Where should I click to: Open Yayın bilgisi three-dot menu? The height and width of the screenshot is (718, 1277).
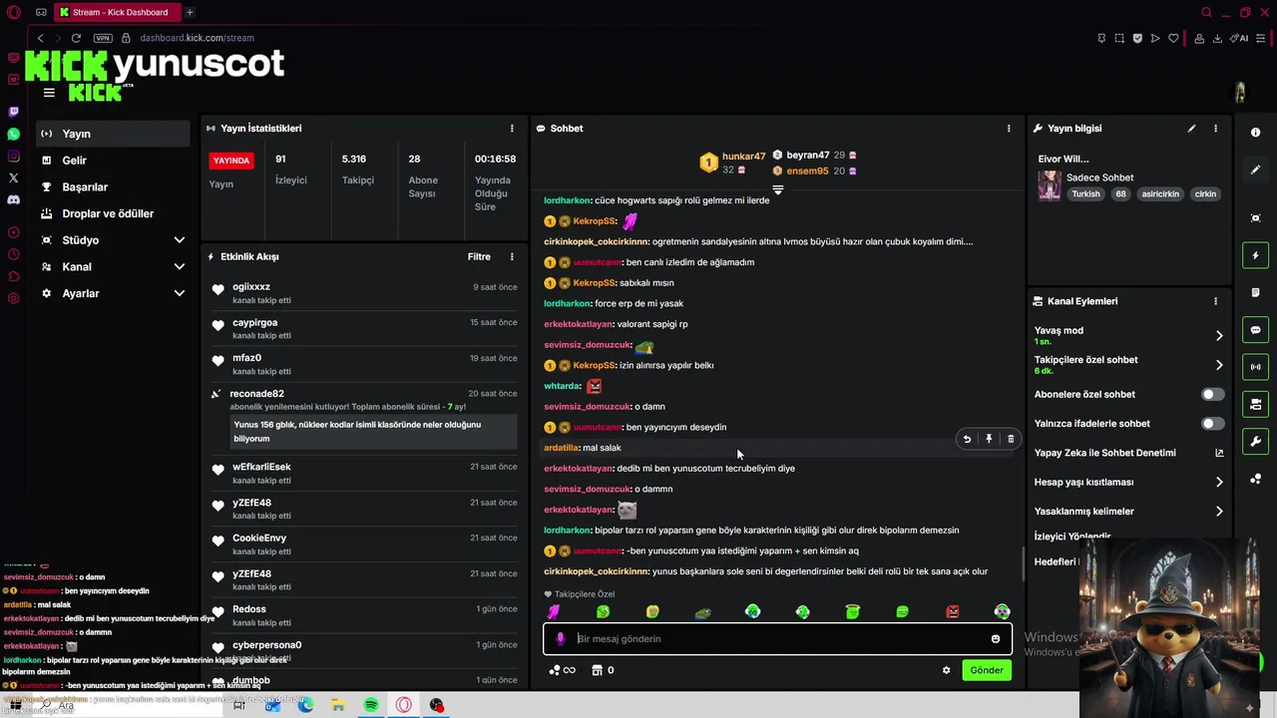tap(1215, 129)
